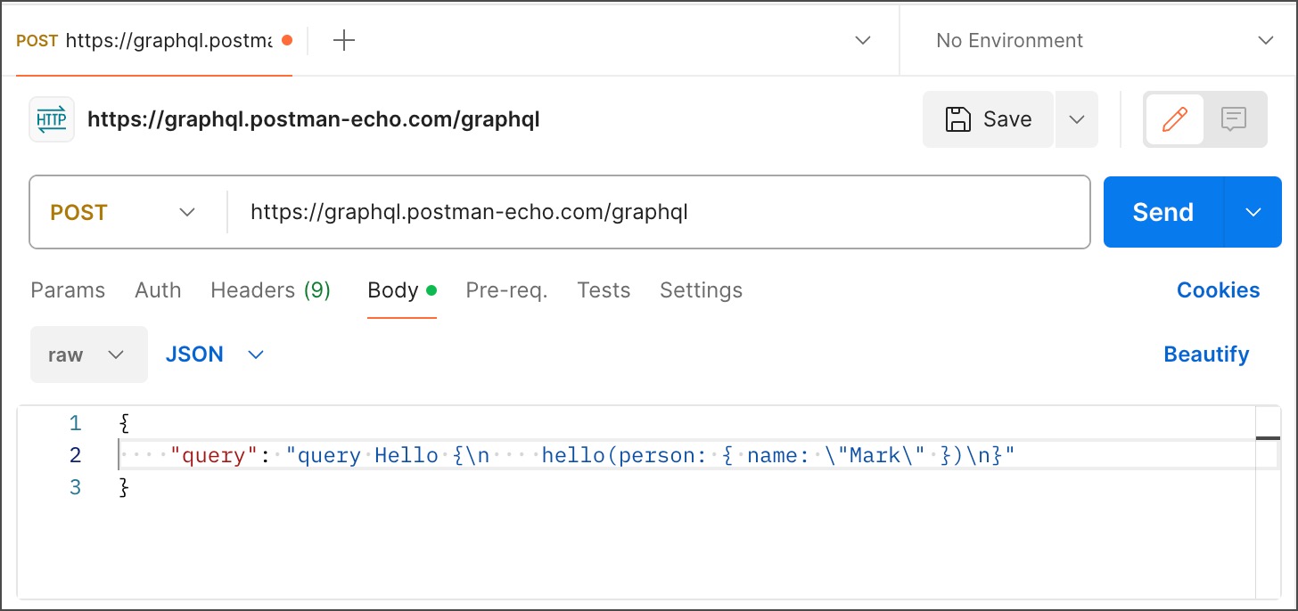Screen dimensions: 1298x611
Task: Open request comments via the comment icon
Action: point(1234,118)
